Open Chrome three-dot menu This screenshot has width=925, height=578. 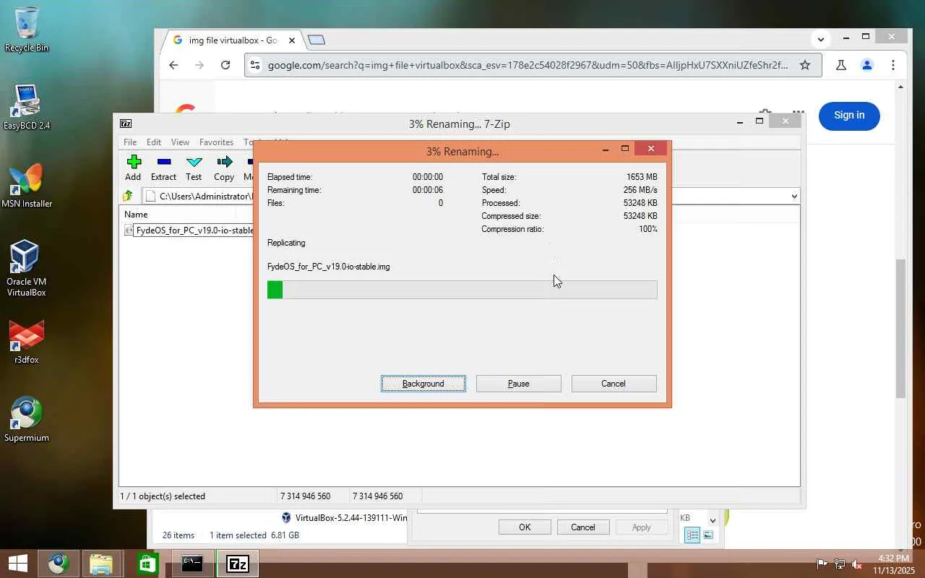click(893, 65)
